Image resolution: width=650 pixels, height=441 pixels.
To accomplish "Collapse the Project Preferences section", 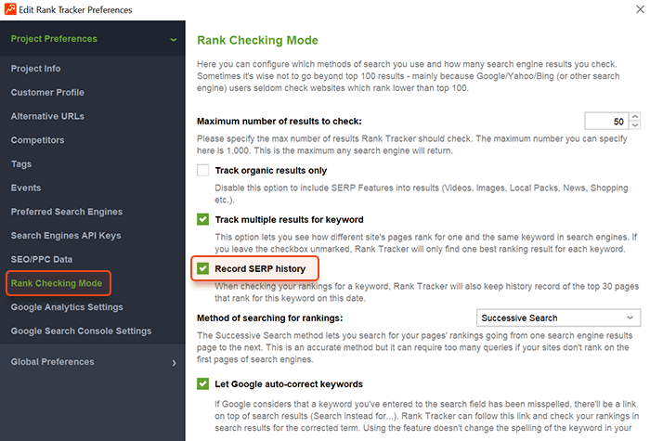I will point(174,39).
